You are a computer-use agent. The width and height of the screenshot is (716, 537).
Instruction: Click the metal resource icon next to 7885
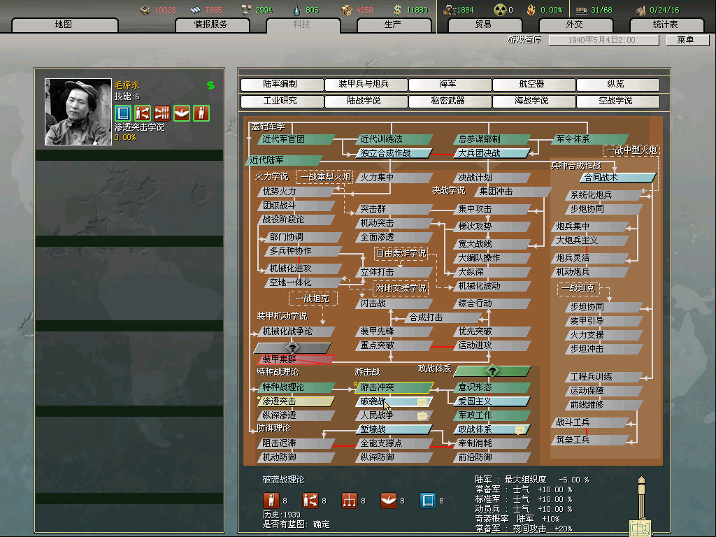coord(196,10)
